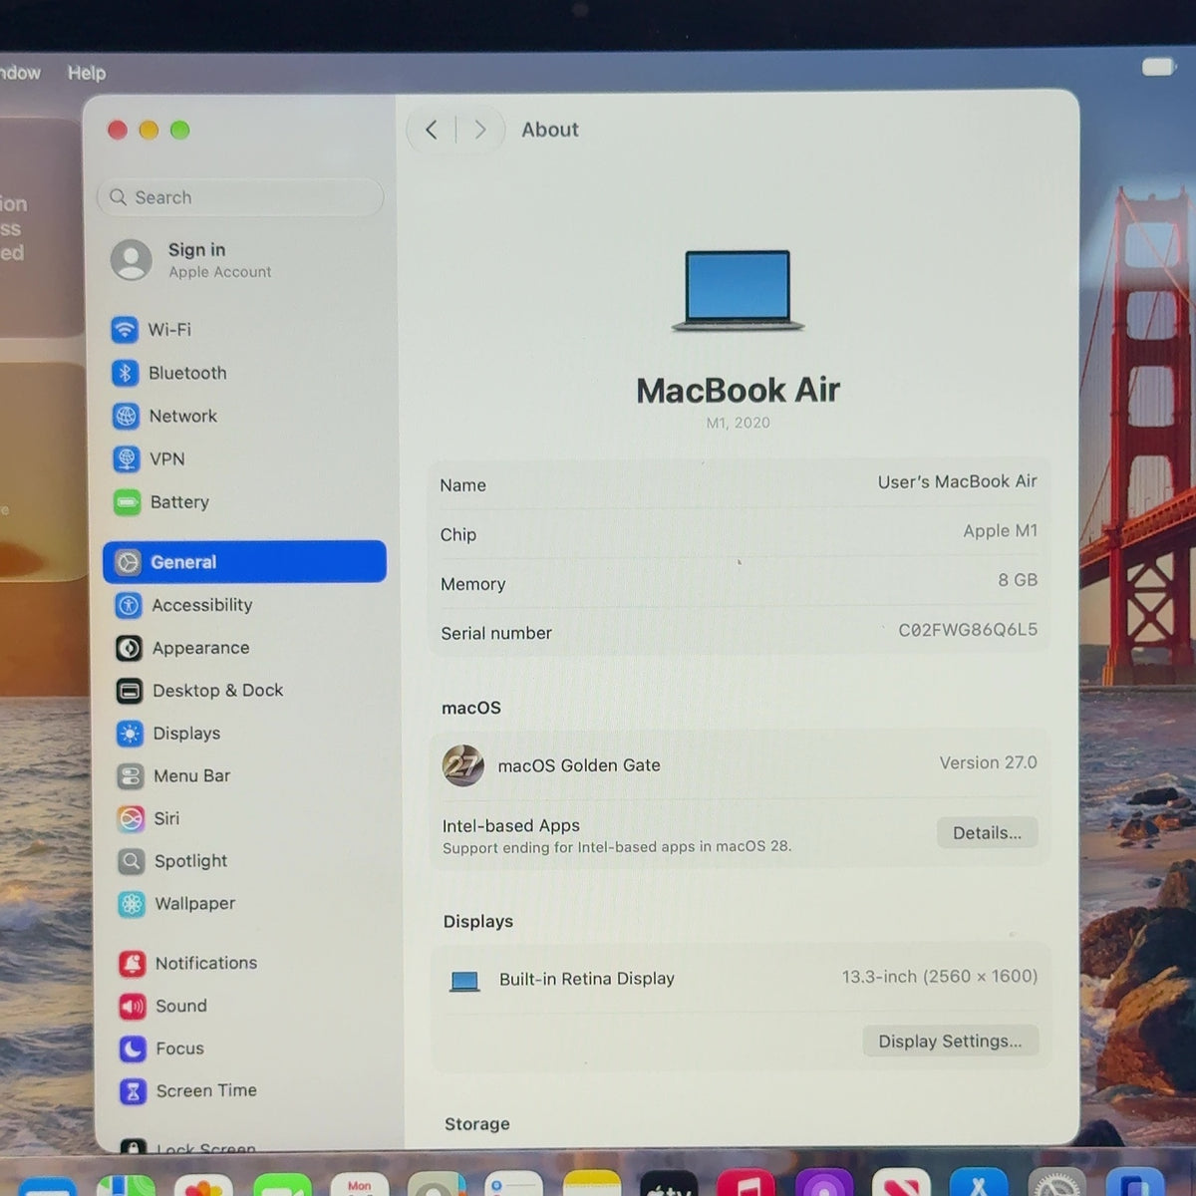Open Display Settings... button

click(950, 1042)
